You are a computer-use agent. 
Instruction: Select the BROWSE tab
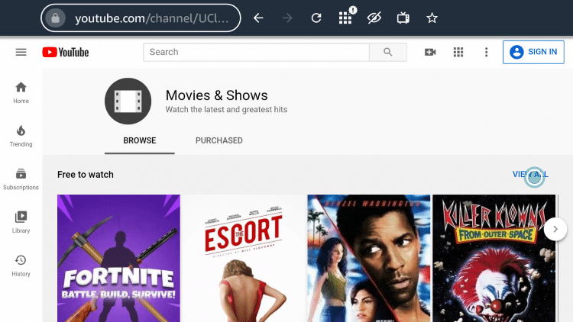point(140,141)
